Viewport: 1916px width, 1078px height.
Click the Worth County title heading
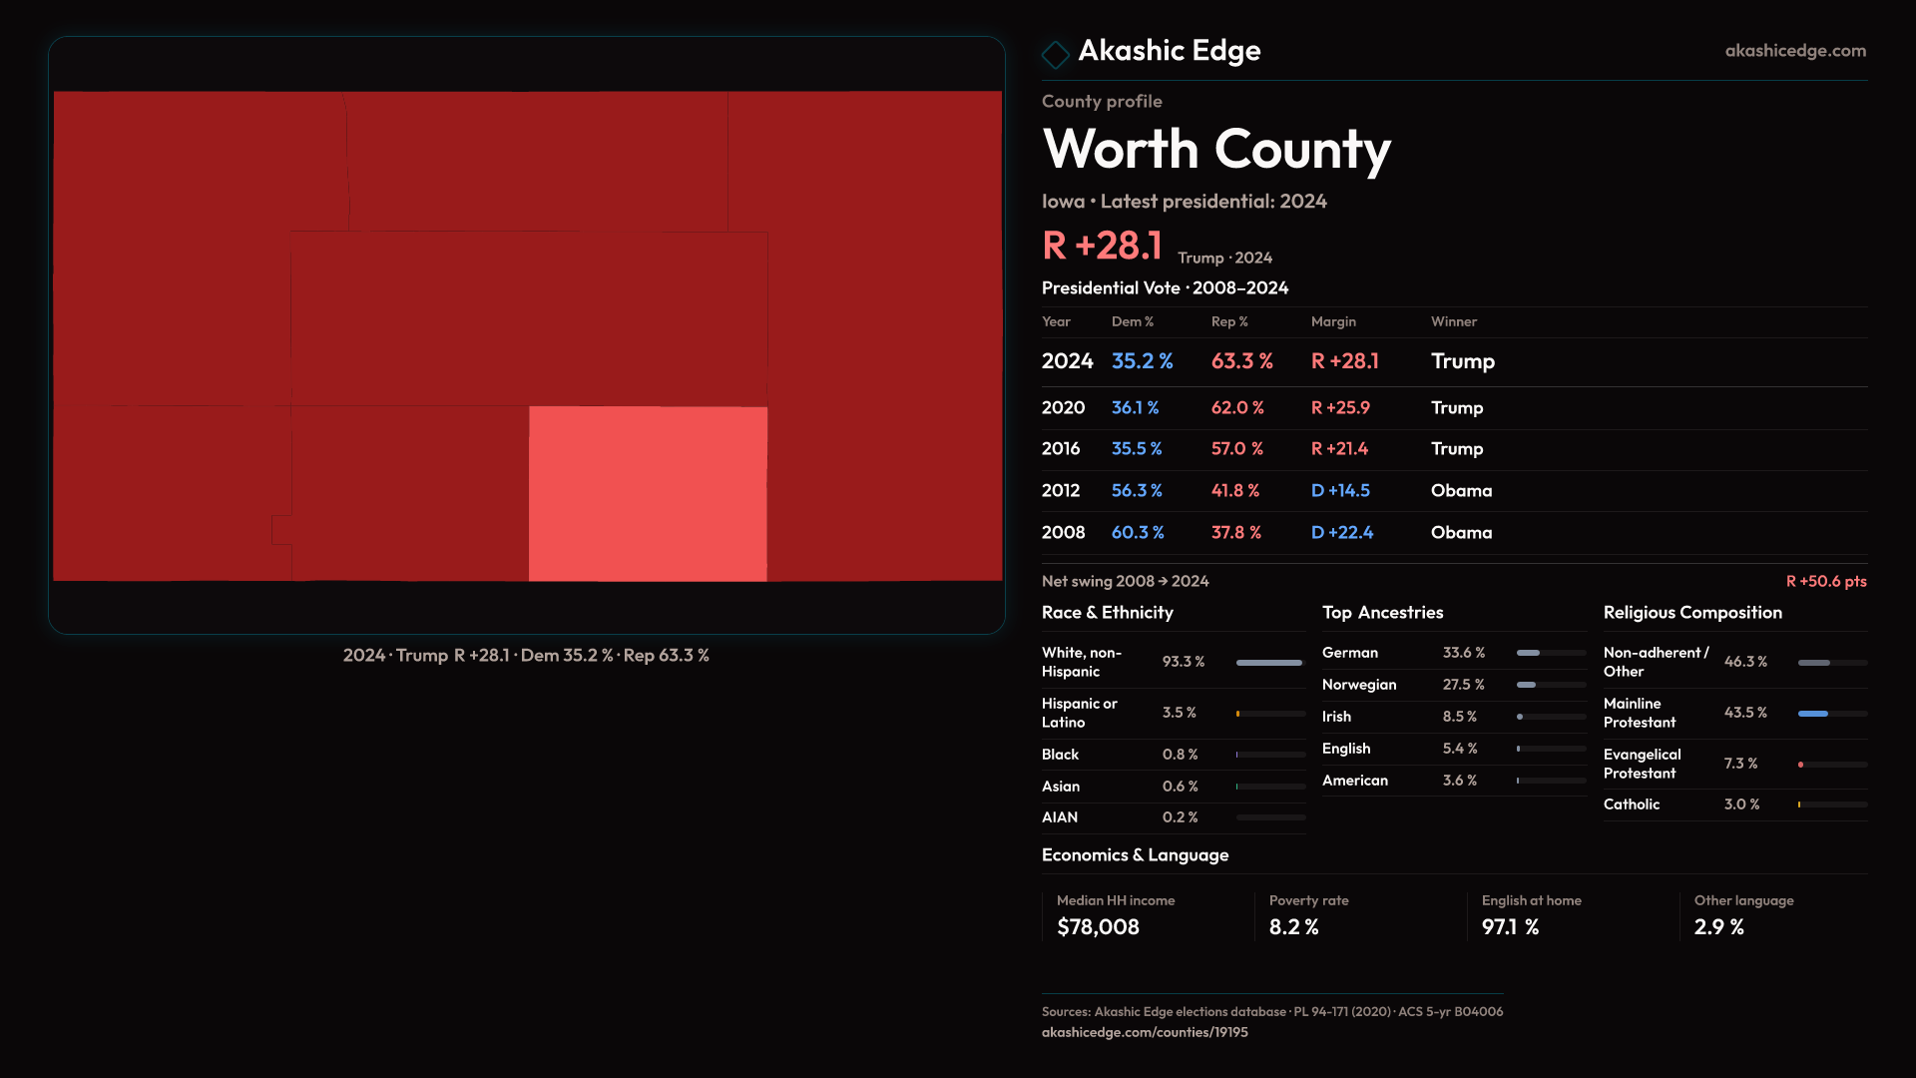pyautogui.click(x=1215, y=150)
